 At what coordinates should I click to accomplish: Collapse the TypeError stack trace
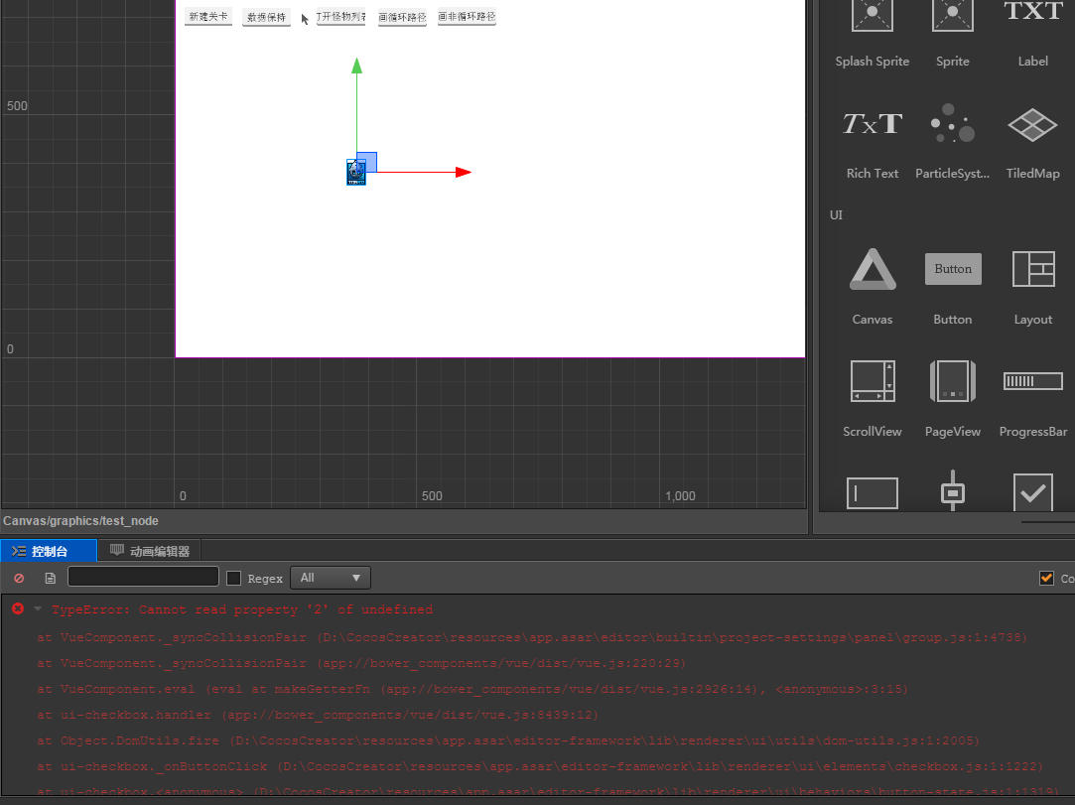38,608
